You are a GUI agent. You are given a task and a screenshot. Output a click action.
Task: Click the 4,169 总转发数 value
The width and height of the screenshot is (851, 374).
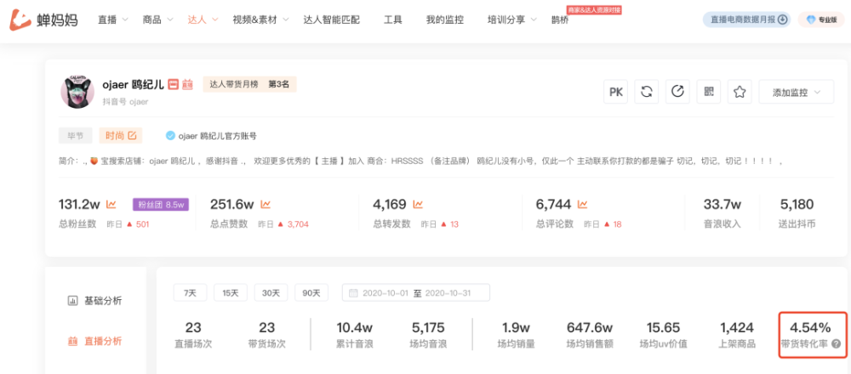(x=390, y=204)
